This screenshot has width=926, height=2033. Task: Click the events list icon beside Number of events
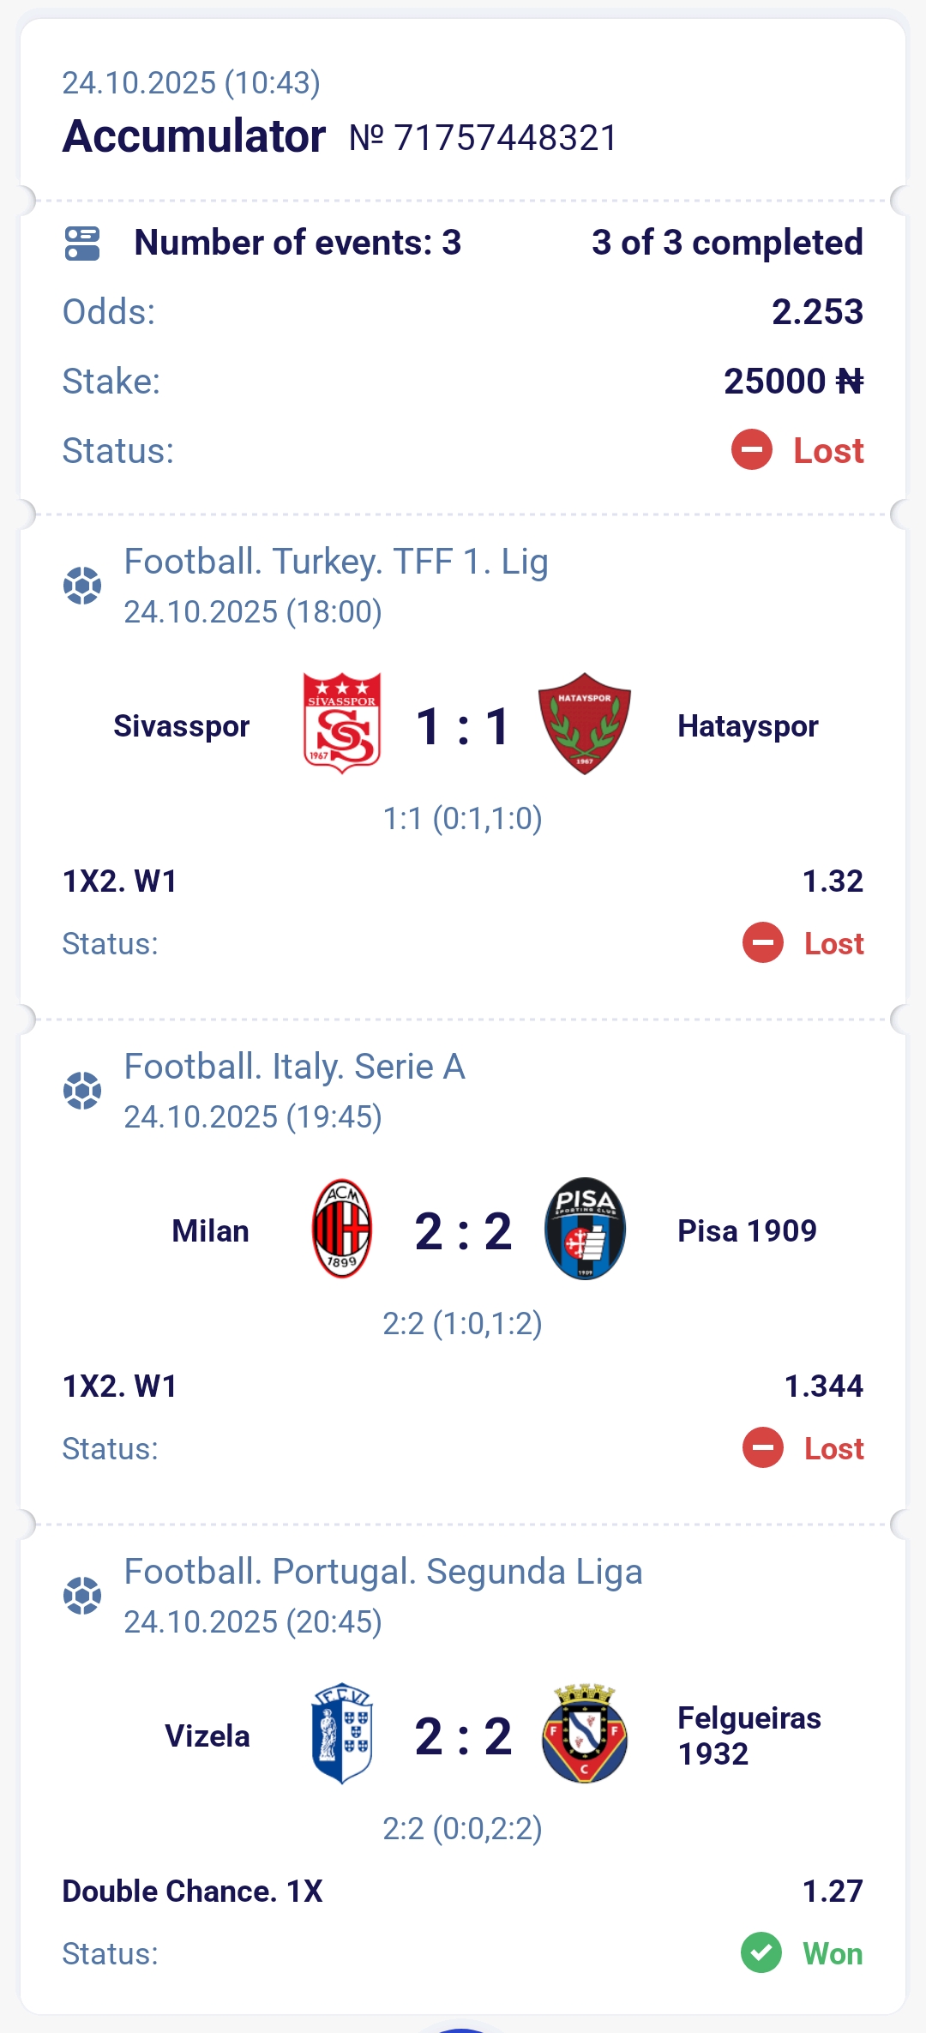point(82,244)
